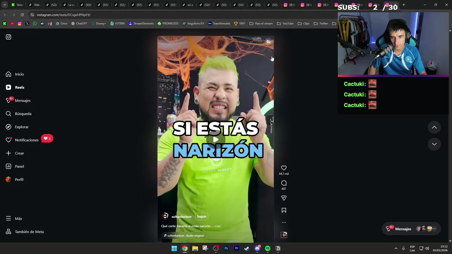Like the reel with the heart icon

[284, 168]
